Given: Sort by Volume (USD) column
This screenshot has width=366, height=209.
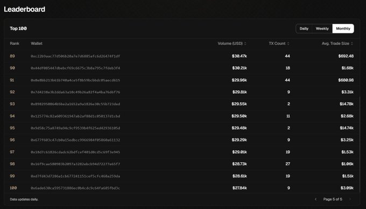Looking at the screenshot, I should pyautogui.click(x=232, y=44).
